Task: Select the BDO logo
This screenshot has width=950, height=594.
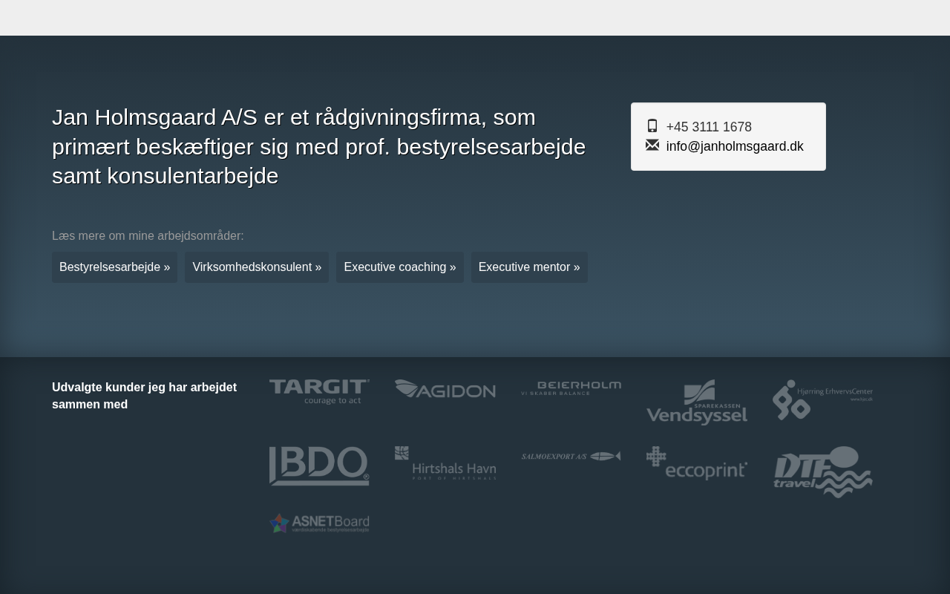Action: point(319,466)
